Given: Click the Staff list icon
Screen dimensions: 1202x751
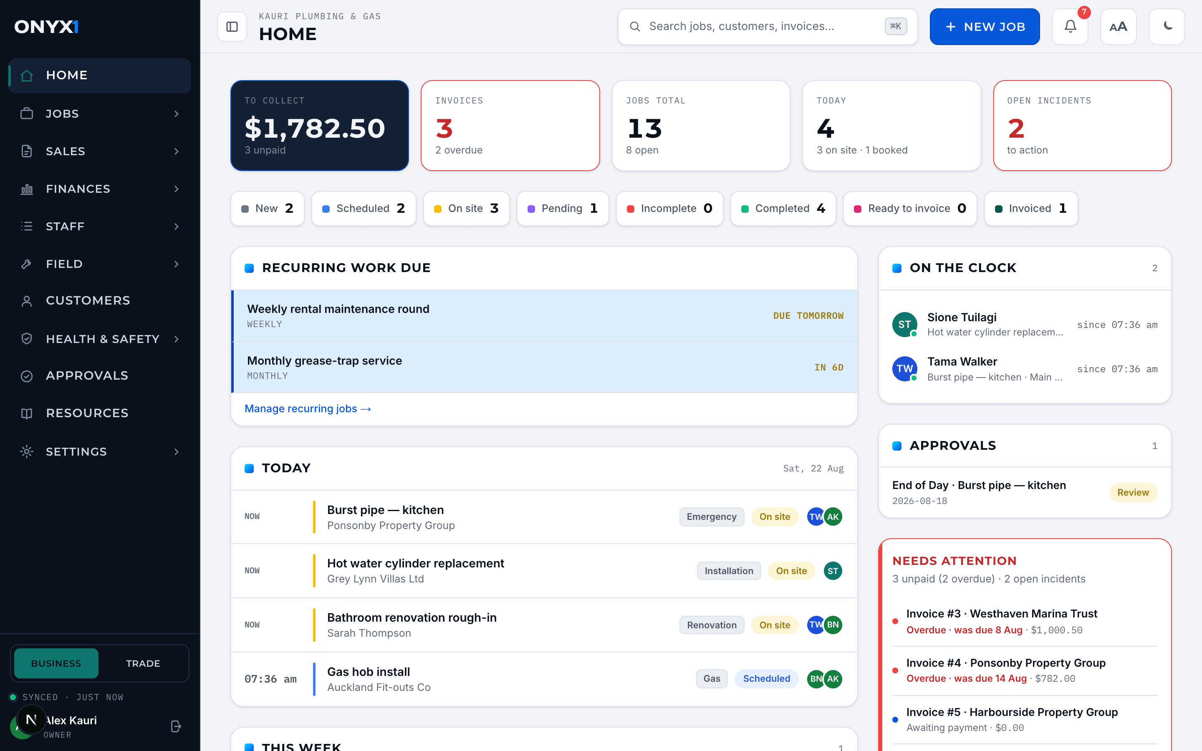Looking at the screenshot, I should [27, 227].
